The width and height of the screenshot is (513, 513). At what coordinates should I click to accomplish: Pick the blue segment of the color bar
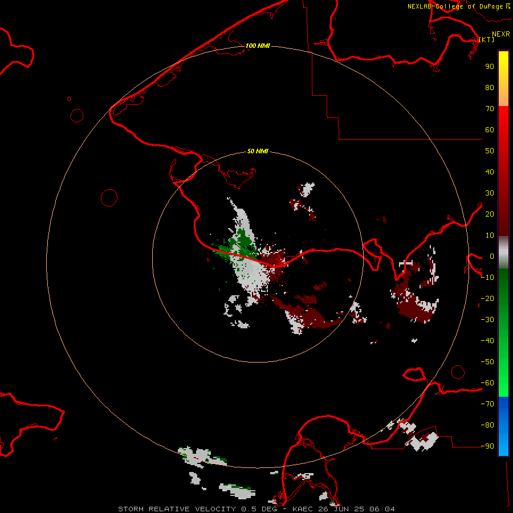pos(503,426)
